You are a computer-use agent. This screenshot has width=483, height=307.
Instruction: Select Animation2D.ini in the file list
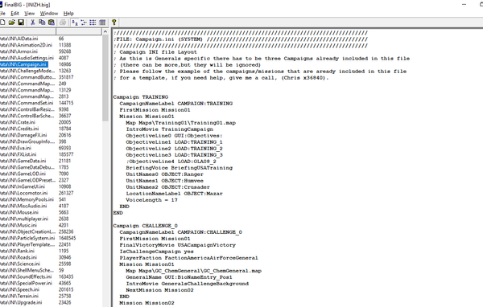point(27,45)
